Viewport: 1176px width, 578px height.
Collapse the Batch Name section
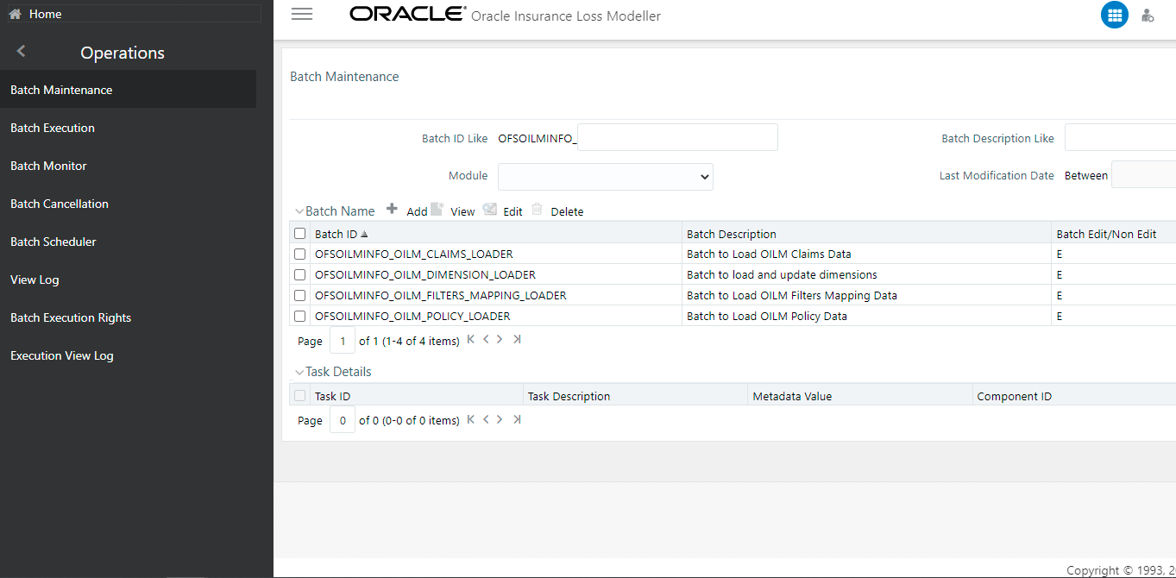coord(299,211)
